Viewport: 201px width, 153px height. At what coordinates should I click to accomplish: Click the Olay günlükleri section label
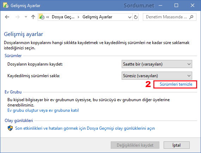19,121
